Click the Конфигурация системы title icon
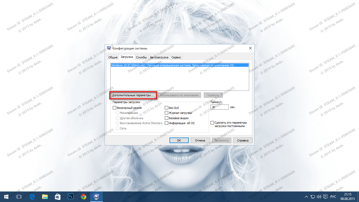359x202 pixels. click(109, 48)
